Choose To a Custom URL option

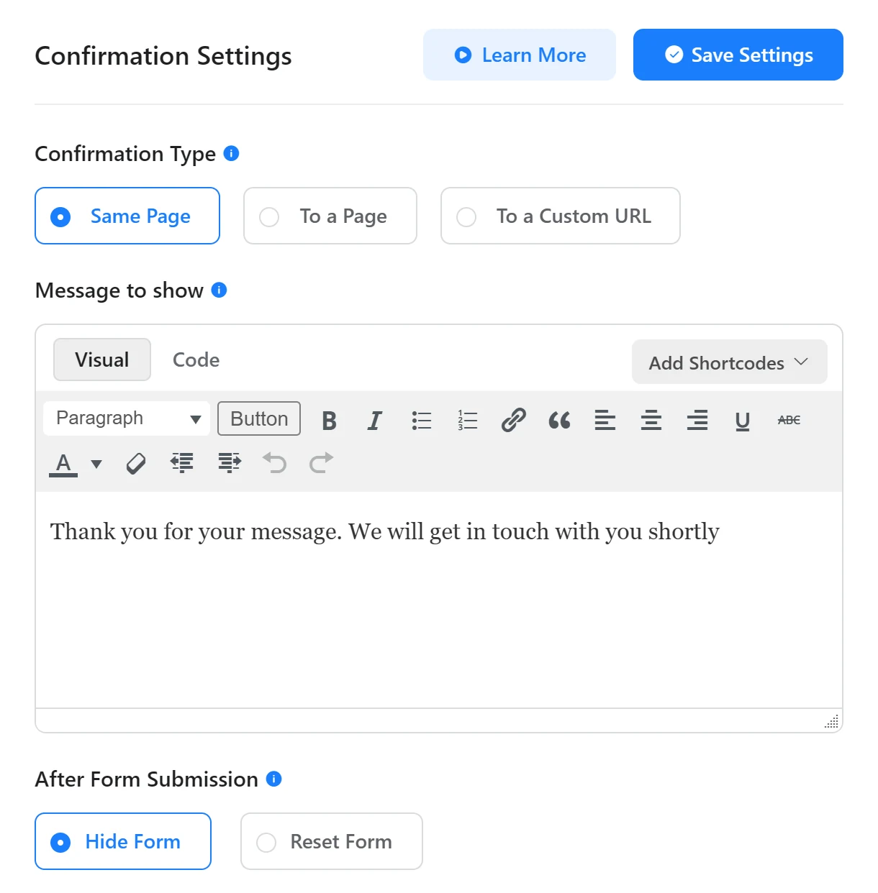click(561, 216)
